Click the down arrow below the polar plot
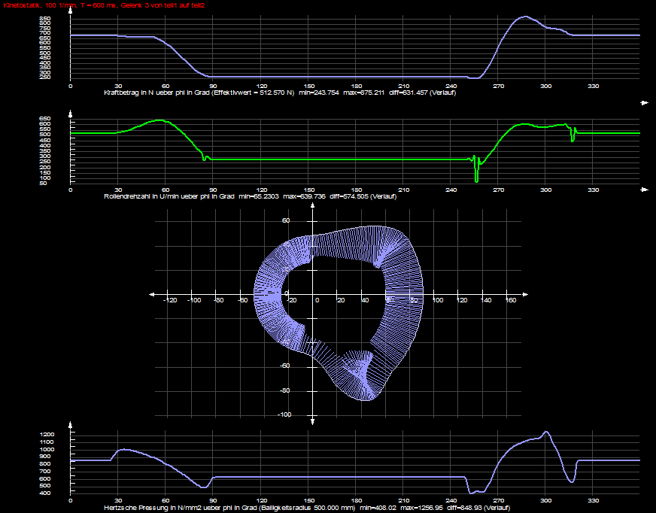This screenshot has width=656, height=513. point(312,423)
